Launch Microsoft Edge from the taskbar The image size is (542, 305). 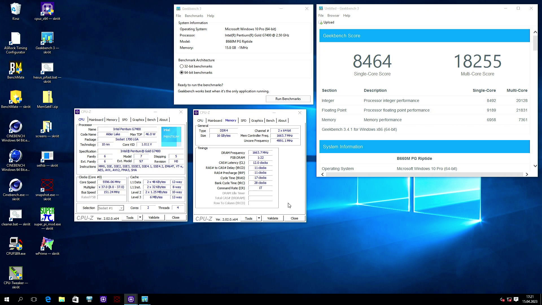pos(48,299)
